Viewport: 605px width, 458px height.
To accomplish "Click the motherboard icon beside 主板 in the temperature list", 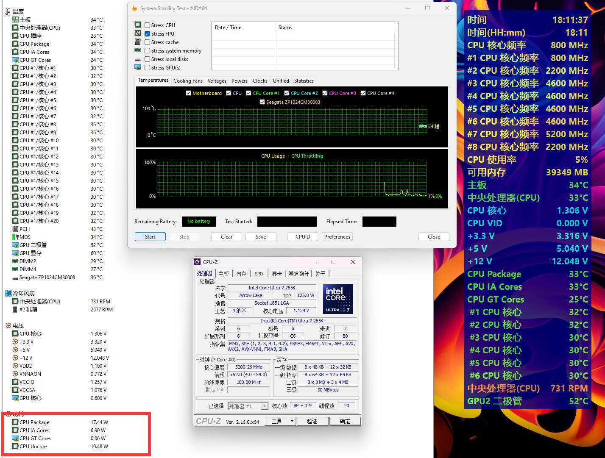I will coord(15,19).
